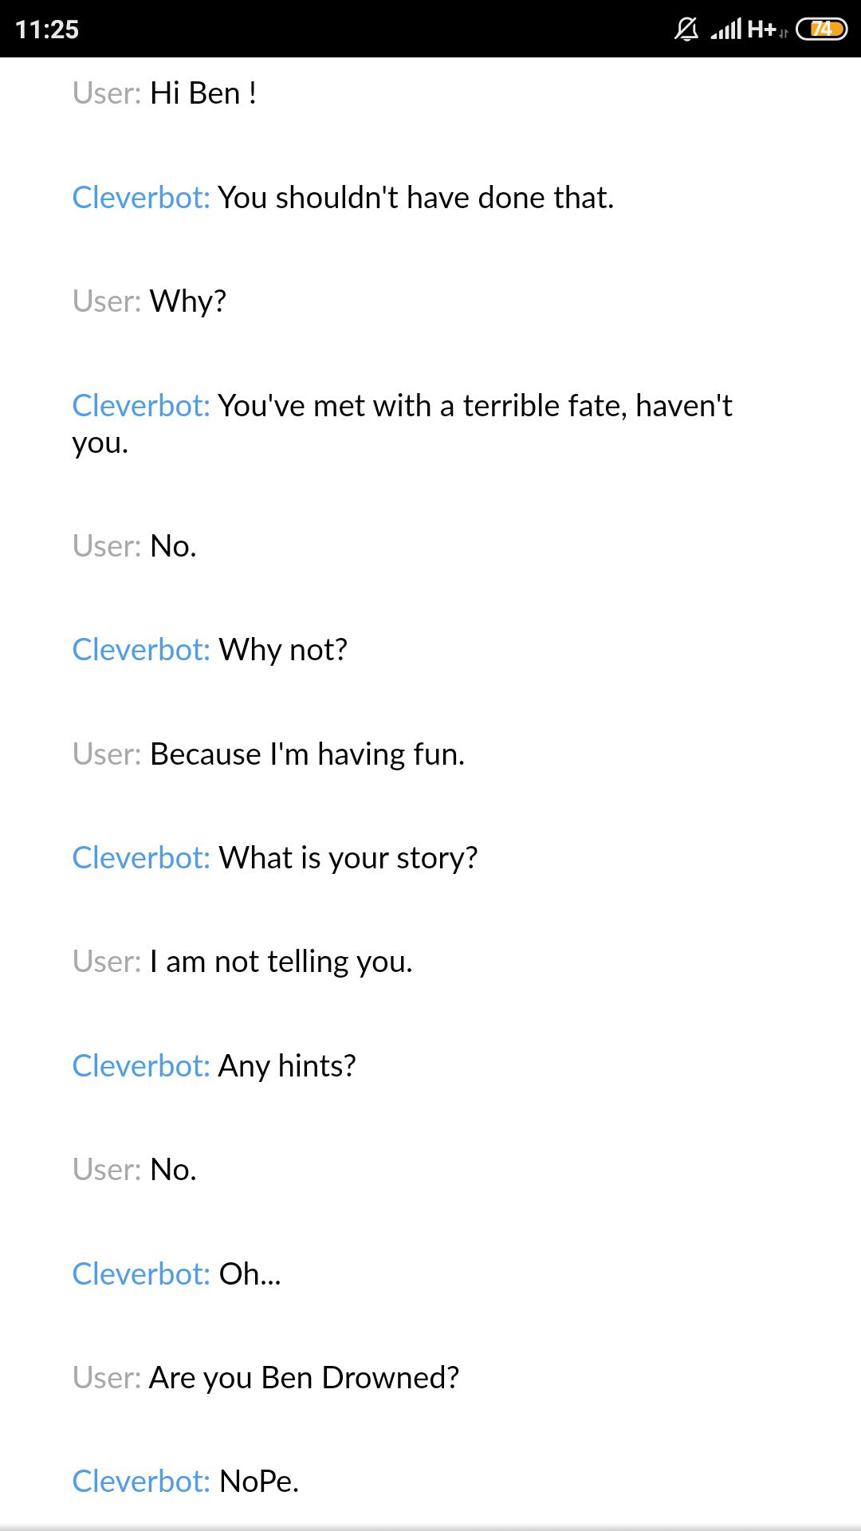
Task: Tap the "Hi Ben !" user message
Action: 203,93
